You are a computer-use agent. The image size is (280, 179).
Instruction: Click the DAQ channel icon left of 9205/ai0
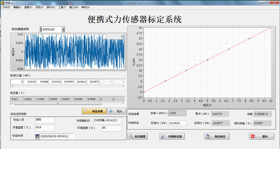click(x=41, y=29)
